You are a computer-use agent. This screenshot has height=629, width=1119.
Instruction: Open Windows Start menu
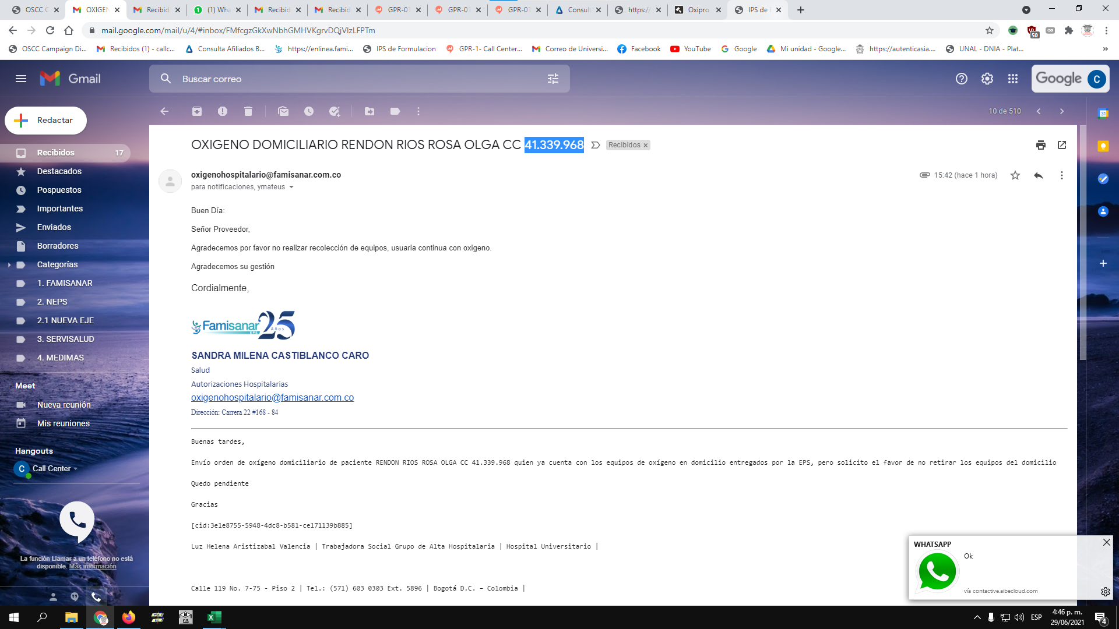(x=14, y=617)
